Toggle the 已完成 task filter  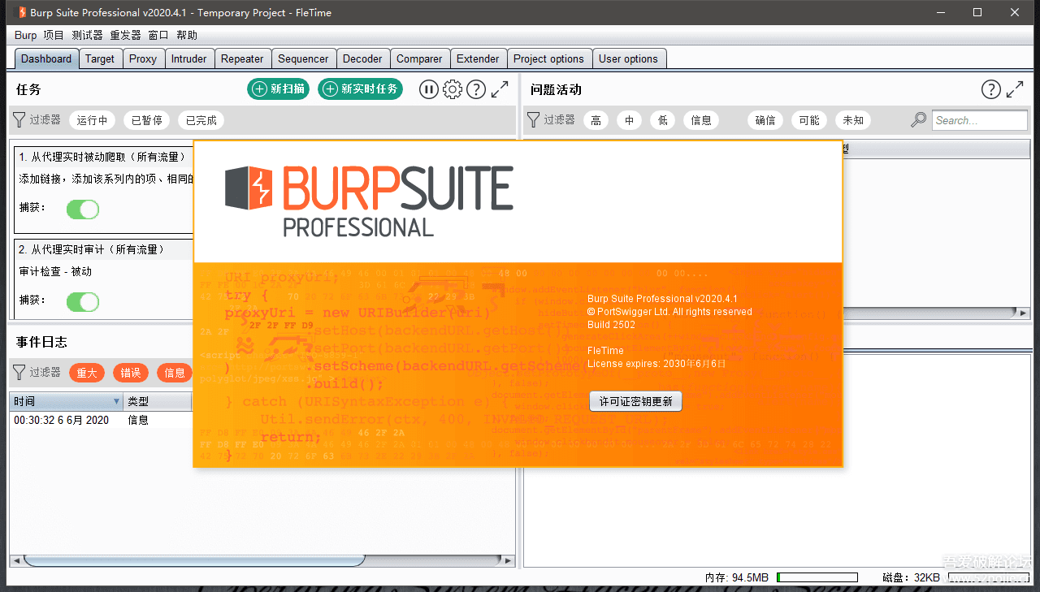pyautogui.click(x=201, y=120)
